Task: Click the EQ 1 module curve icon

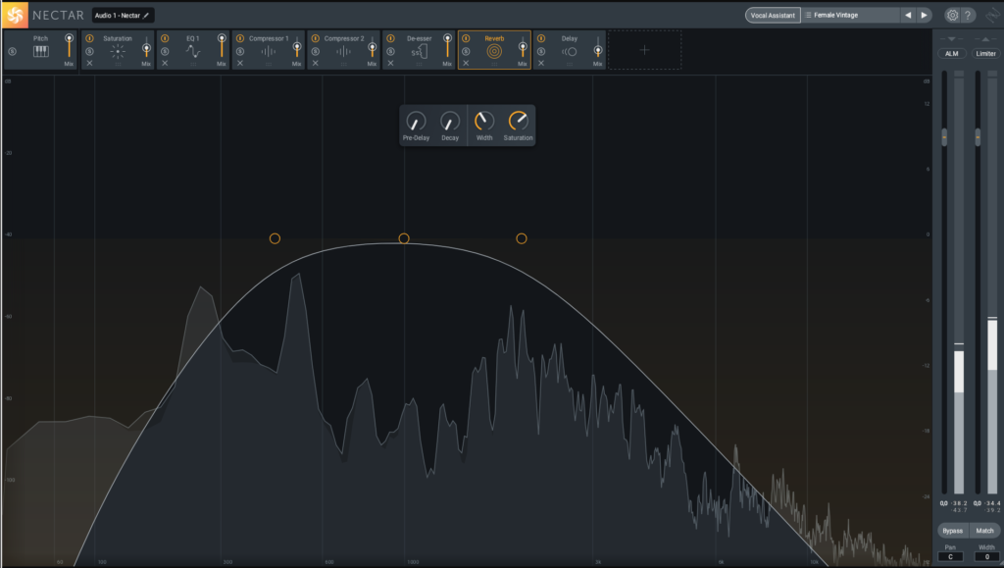Action: (193, 51)
